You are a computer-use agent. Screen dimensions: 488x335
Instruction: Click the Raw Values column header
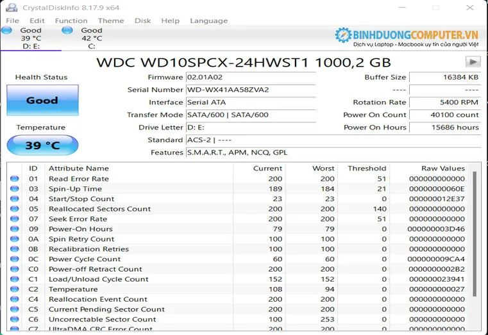click(442, 168)
